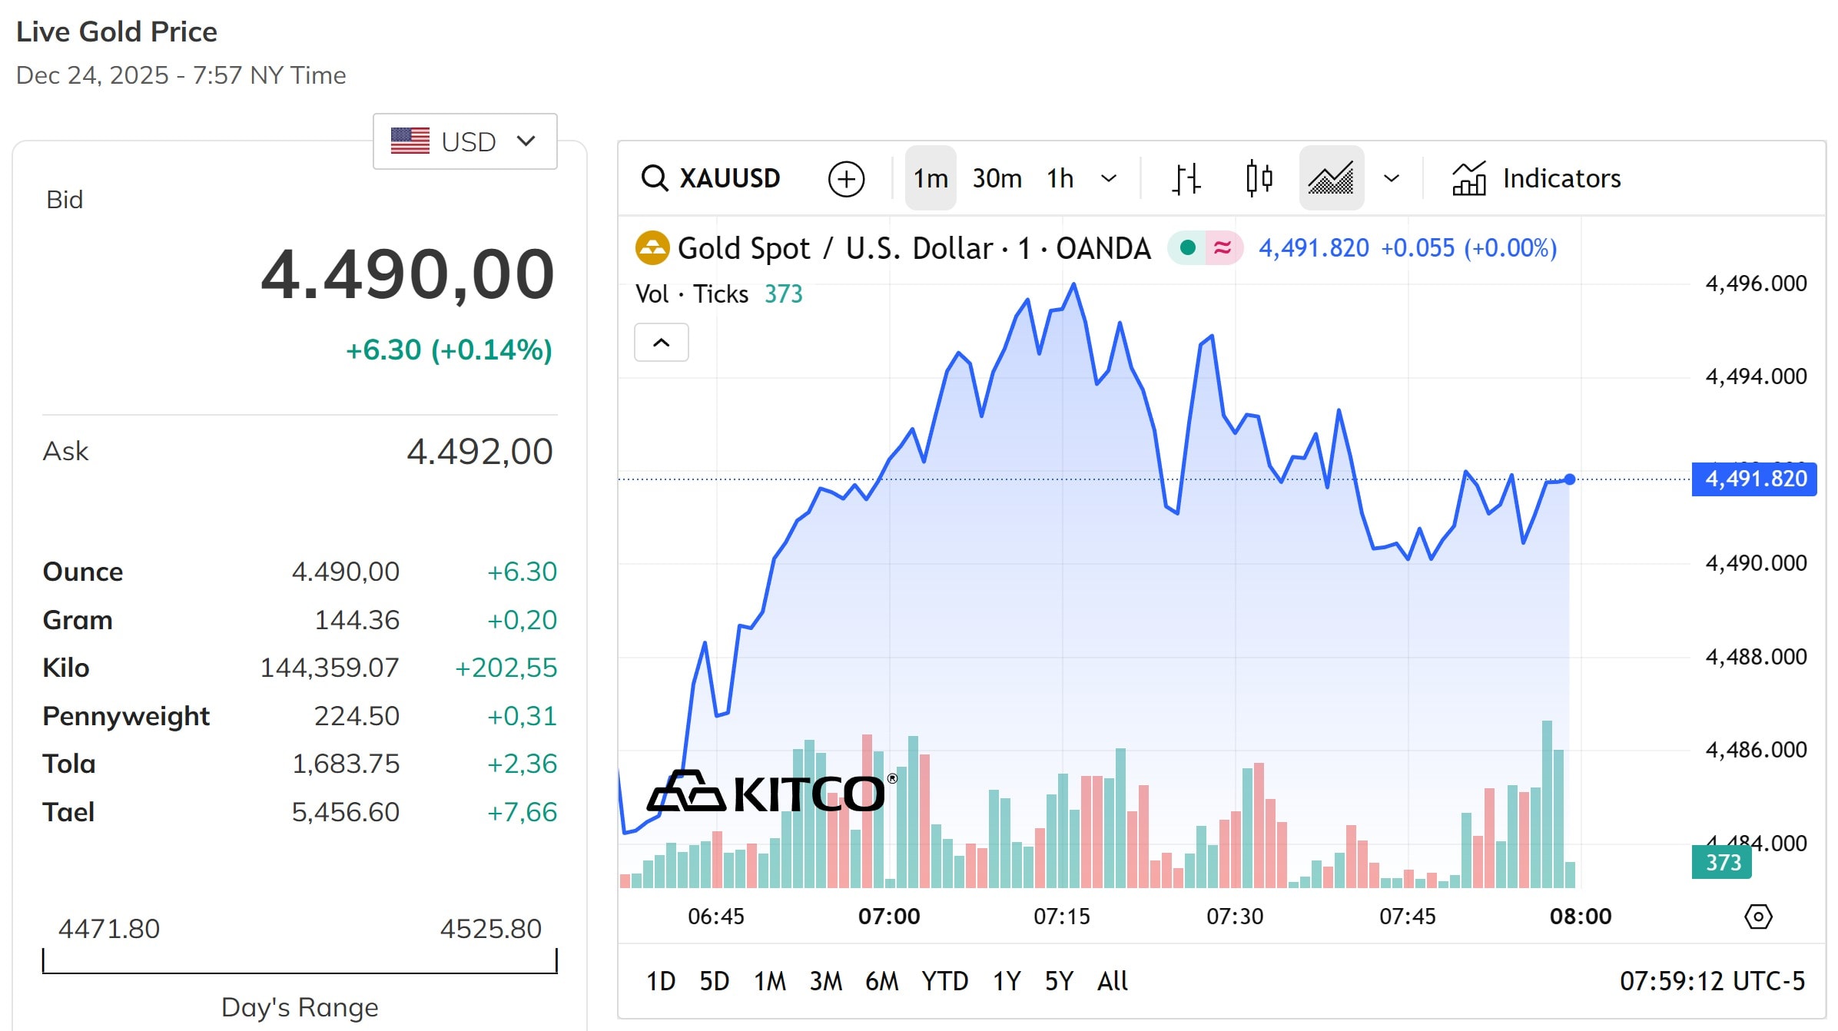This screenshot has width=1838, height=1031.
Task: Select the 1h timeframe button
Action: coord(1059,177)
